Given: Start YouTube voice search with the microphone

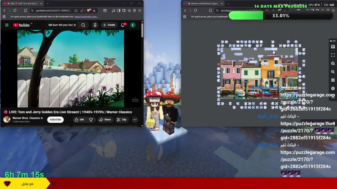Looking at the screenshot, I should pyautogui.click(x=95, y=25).
